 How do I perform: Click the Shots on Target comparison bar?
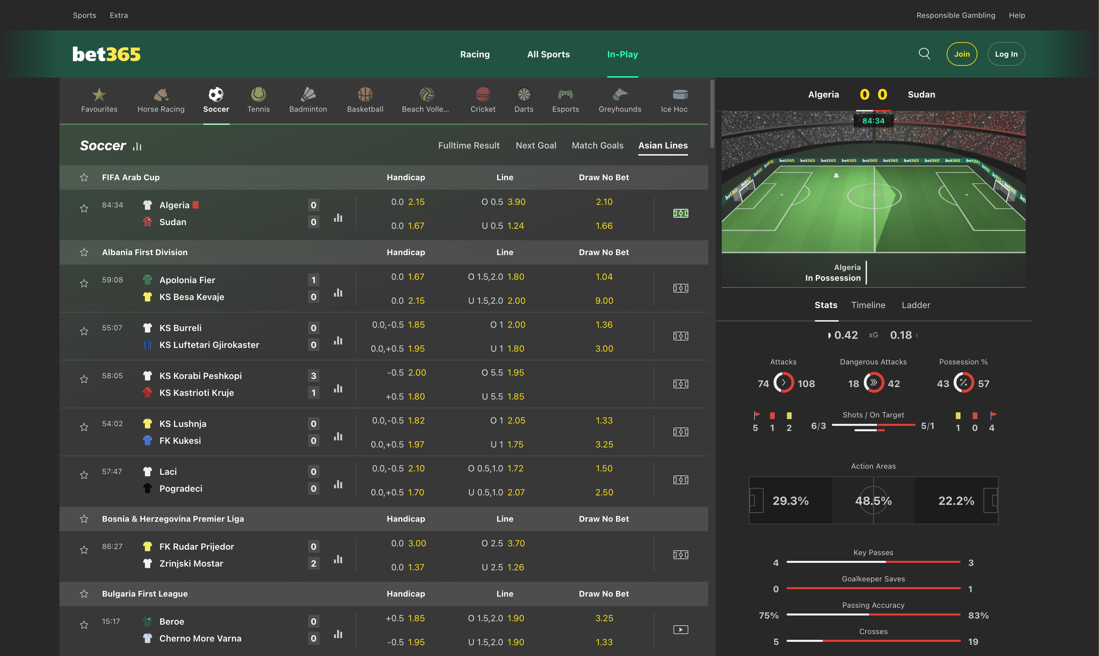[x=873, y=425]
